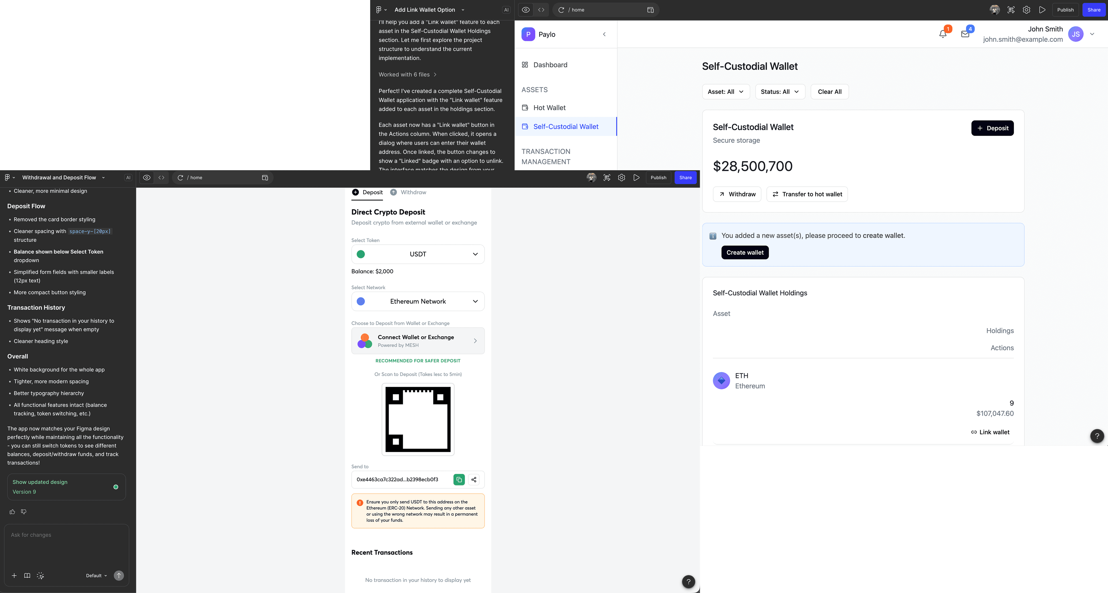
Task: Click the thumbs up feedback icon
Action: coord(12,512)
